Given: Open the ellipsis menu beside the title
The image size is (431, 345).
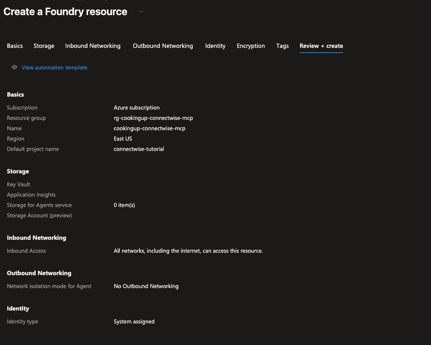Looking at the screenshot, I should (x=141, y=12).
